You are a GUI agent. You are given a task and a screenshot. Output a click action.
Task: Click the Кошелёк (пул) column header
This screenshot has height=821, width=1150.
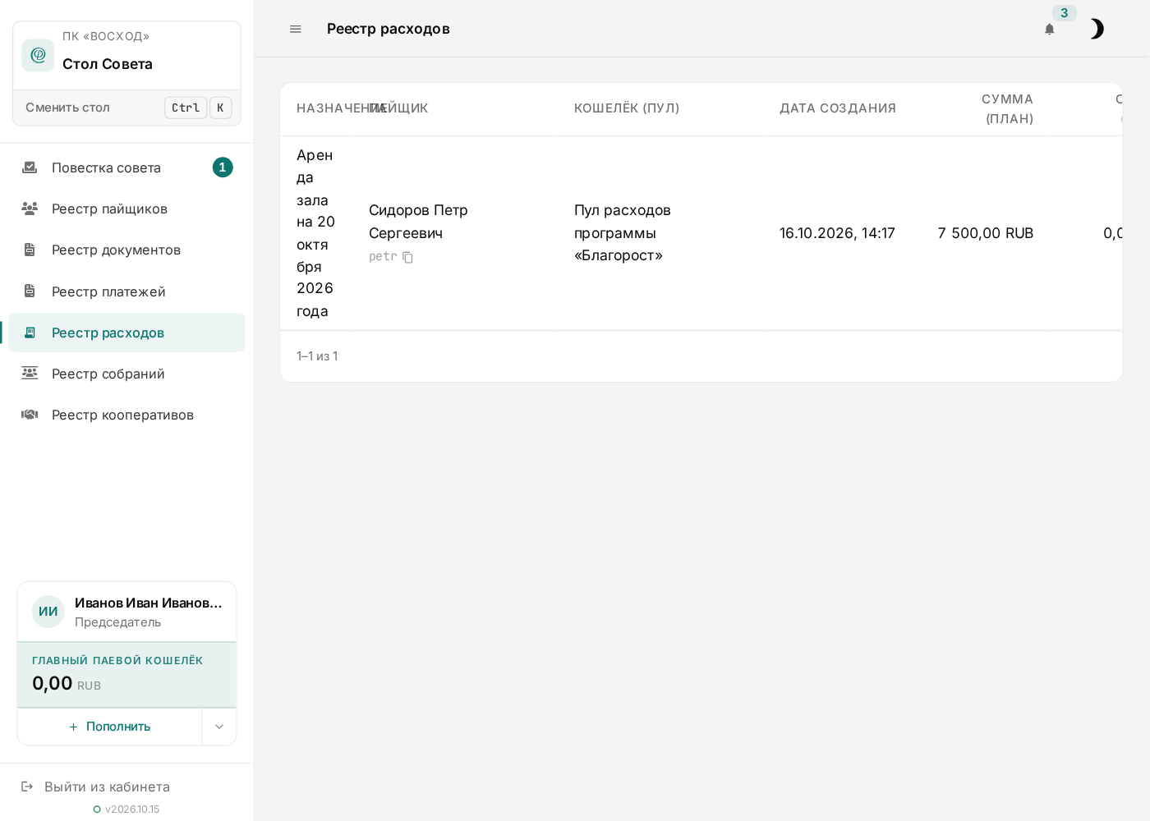[x=627, y=108]
